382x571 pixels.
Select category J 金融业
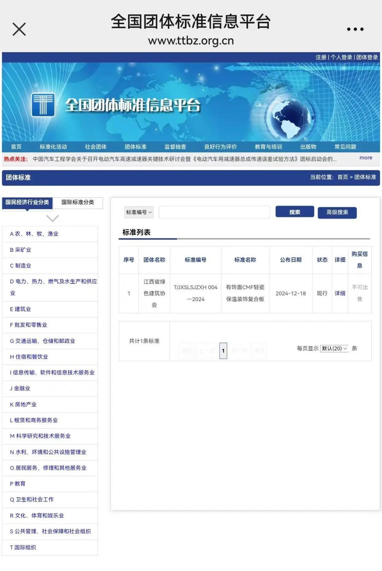pyautogui.click(x=50, y=388)
